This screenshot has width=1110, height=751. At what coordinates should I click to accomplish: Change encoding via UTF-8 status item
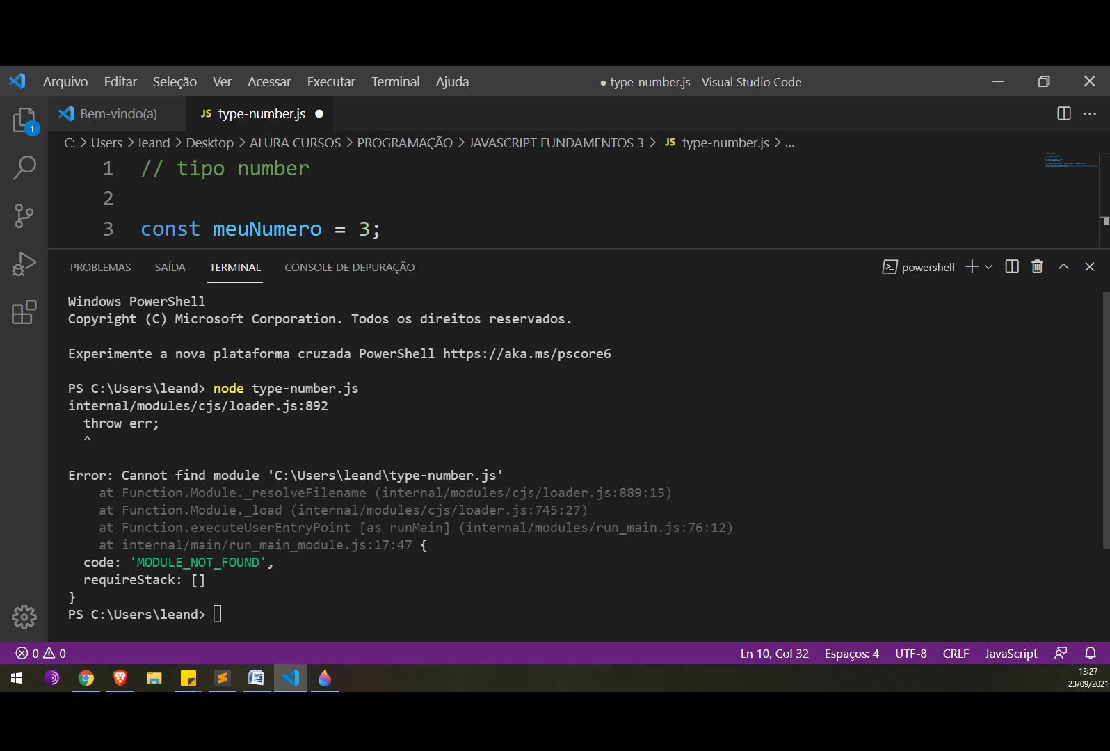[x=910, y=654]
